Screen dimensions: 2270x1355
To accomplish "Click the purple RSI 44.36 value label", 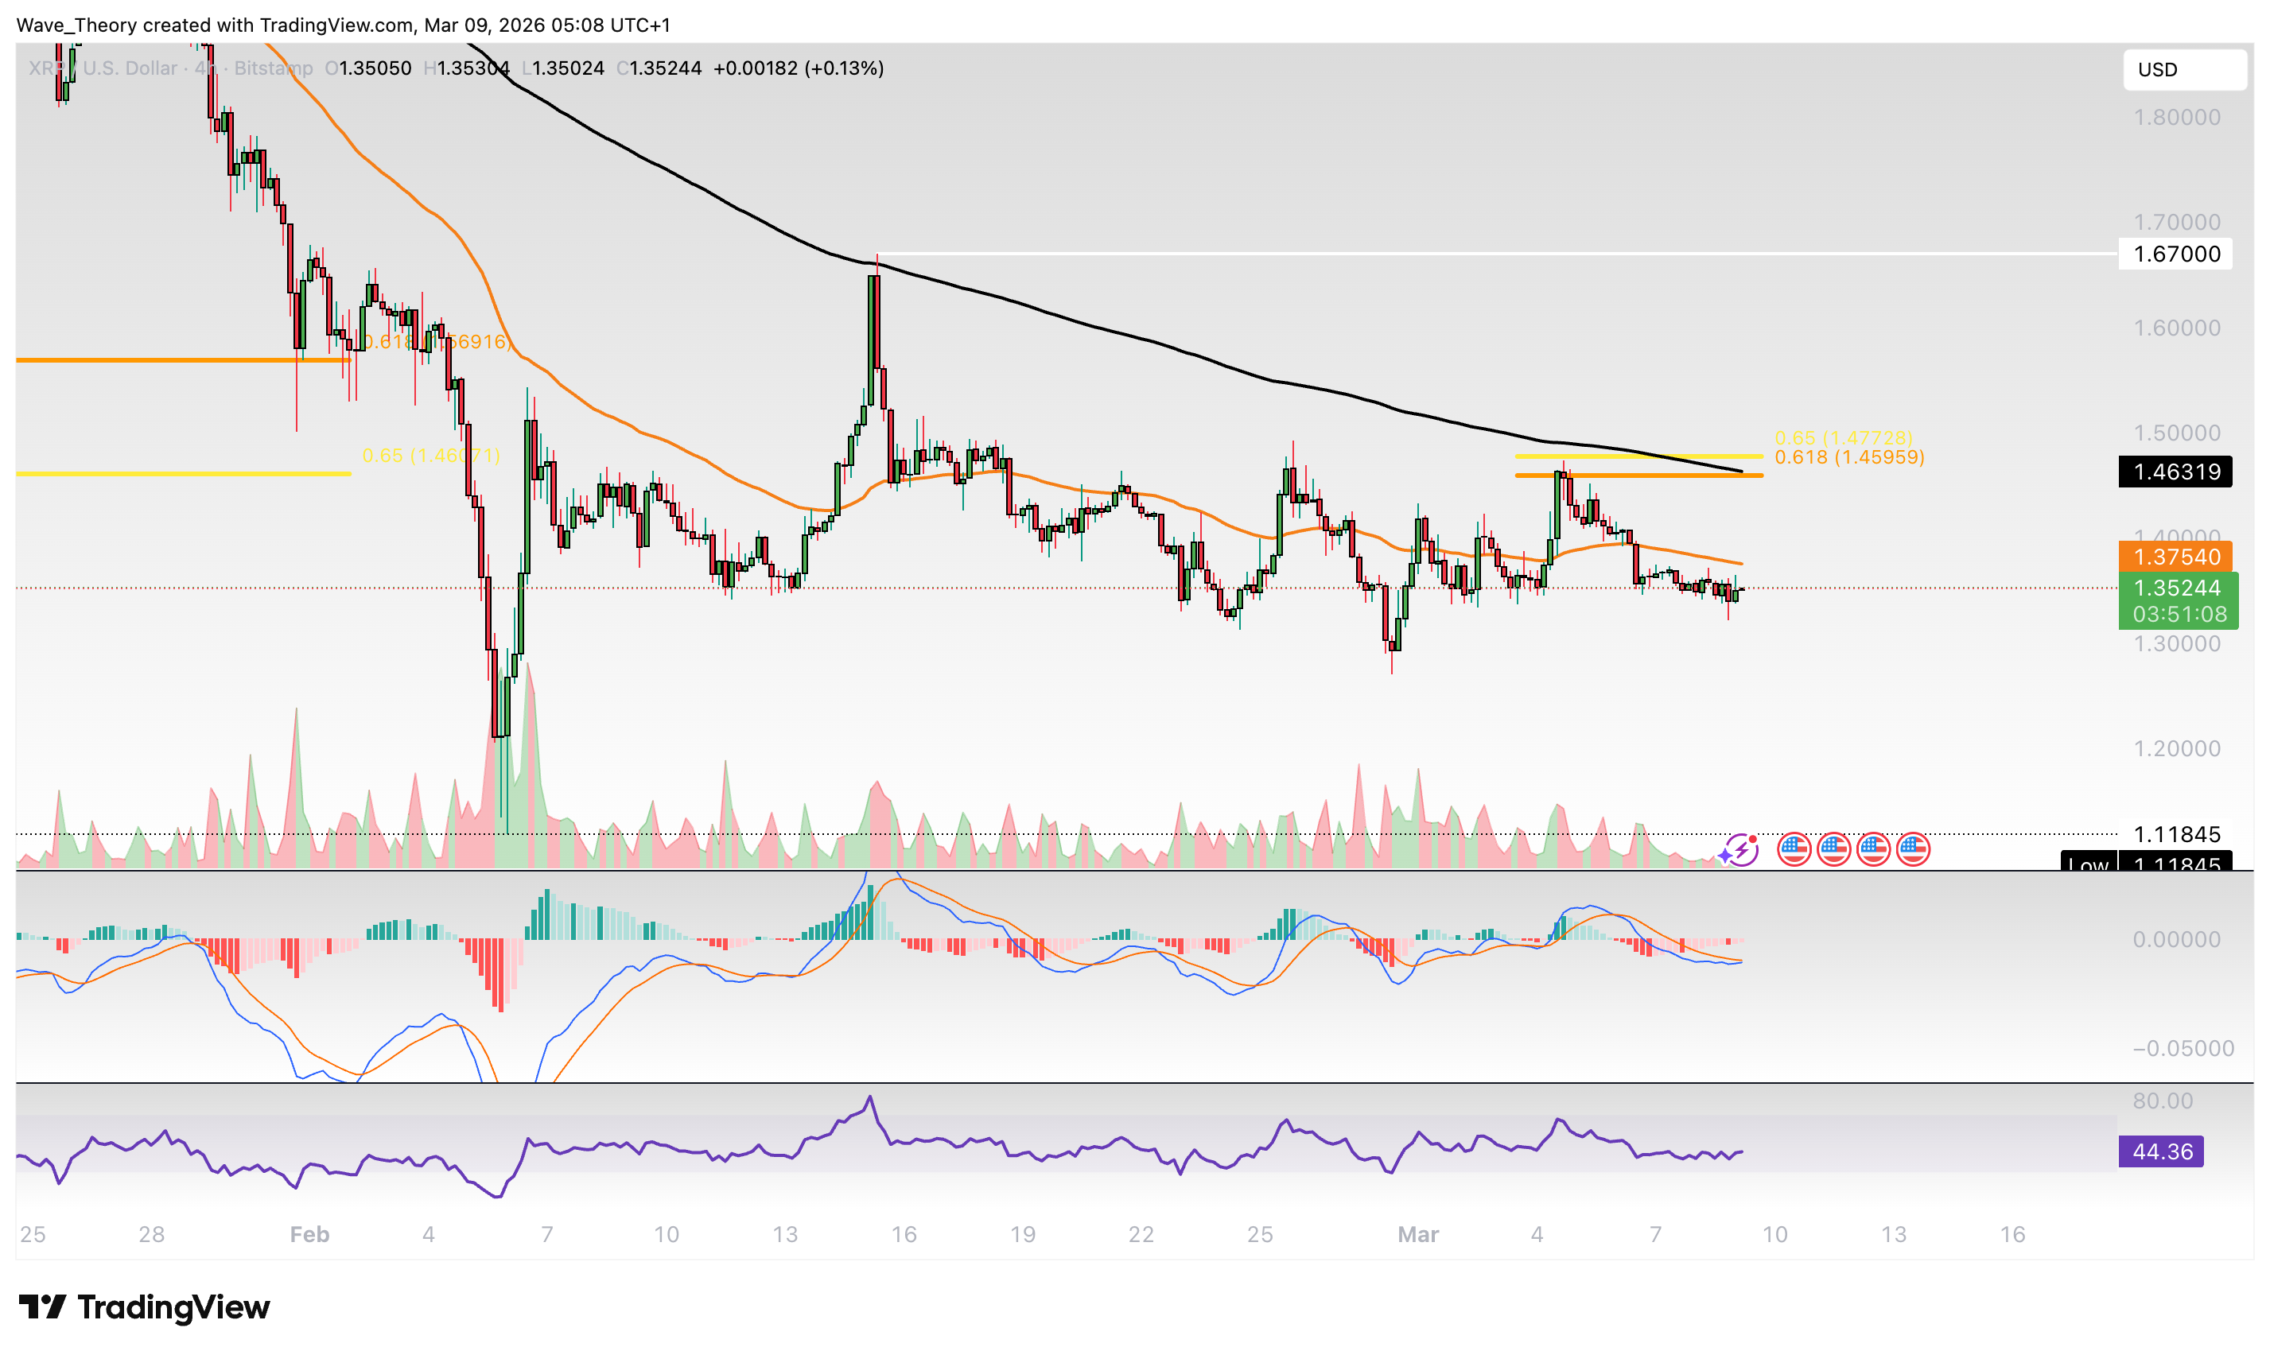I will (2160, 1152).
